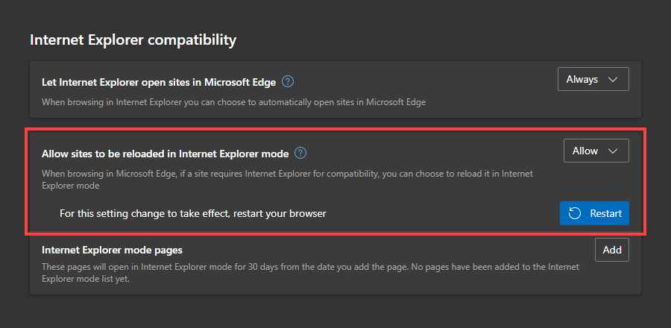This screenshot has height=328, width=671.
Task: Click description 'When browsing in Internet Explorer you can choose'
Action: coord(233,102)
